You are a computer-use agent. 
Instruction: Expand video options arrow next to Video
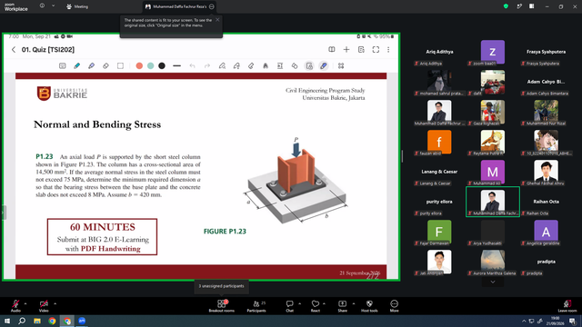point(55,303)
